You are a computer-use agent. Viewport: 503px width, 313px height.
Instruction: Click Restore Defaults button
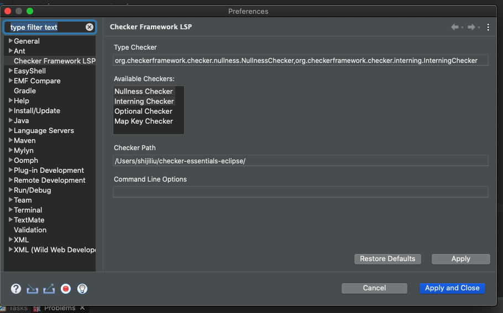[x=387, y=259]
